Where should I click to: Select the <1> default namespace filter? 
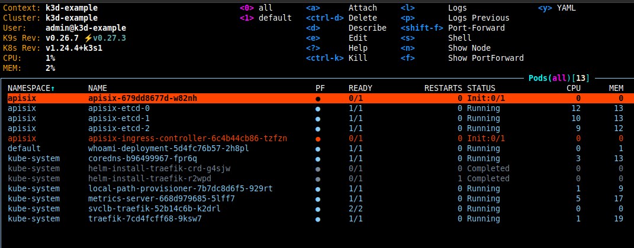[x=265, y=18]
